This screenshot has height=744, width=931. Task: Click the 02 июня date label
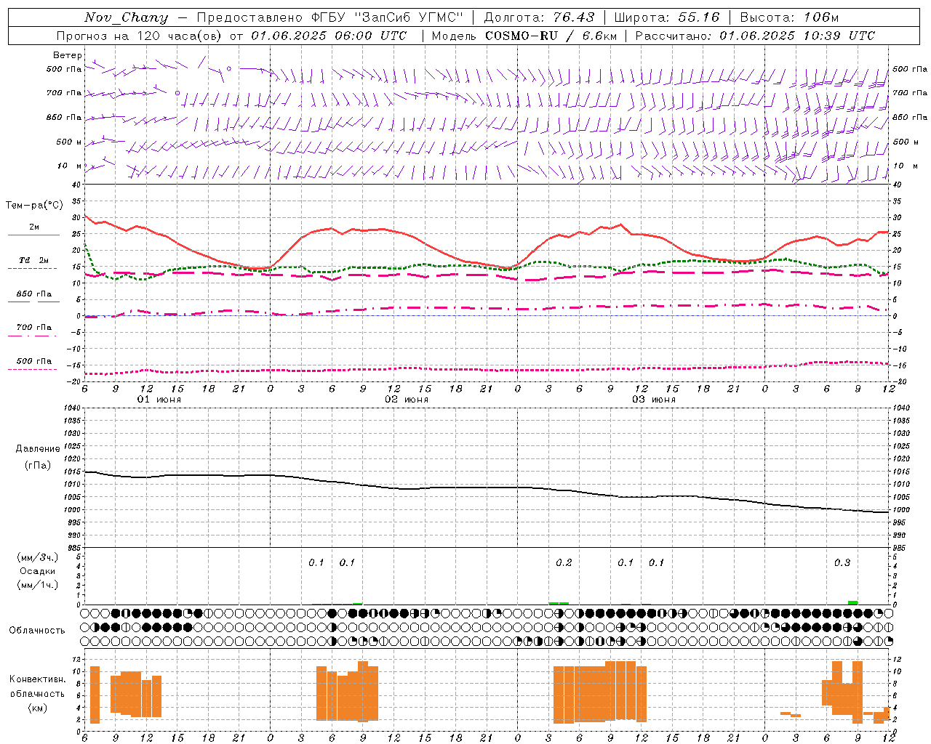click(x=407, y=400)
